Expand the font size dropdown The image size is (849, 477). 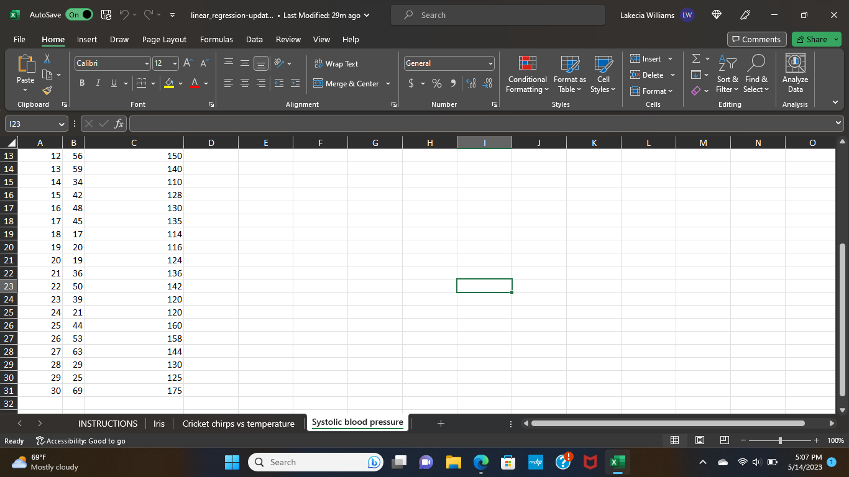pyautogui.click(x=175, y=63)
